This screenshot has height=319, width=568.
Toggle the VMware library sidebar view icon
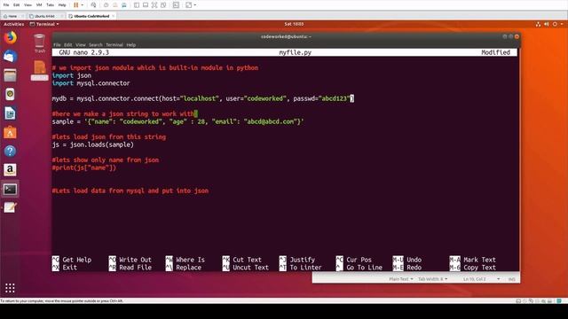point(137,5)
